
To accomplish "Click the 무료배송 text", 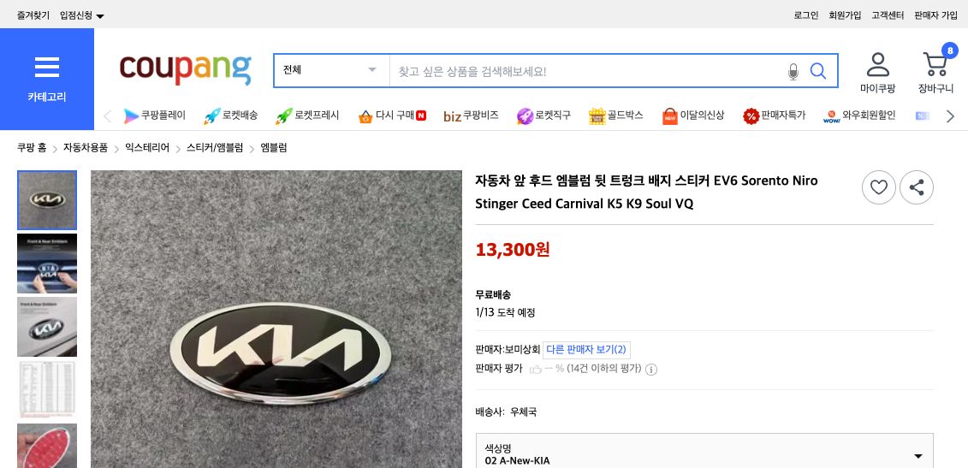I will click(493, 294).
